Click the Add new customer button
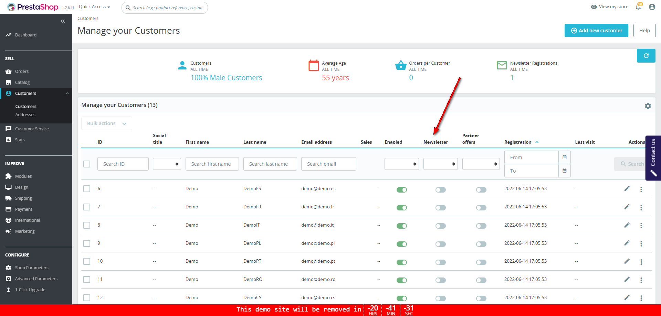 596,31
